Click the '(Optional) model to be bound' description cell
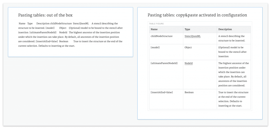 [234, 52]
